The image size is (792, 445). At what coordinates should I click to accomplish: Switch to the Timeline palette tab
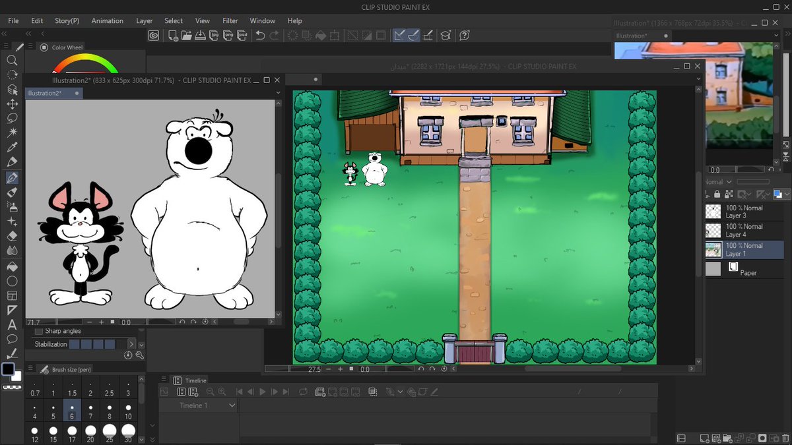point(191,380)
